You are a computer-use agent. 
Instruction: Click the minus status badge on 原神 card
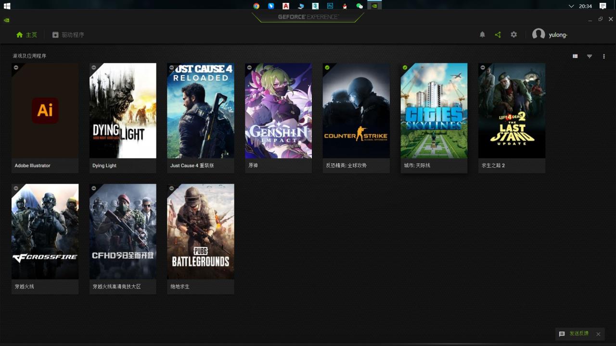pyautogui.click(x=249, y=68)
